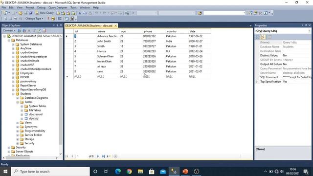Click the Add New Derived Table icon

[72, 19]
